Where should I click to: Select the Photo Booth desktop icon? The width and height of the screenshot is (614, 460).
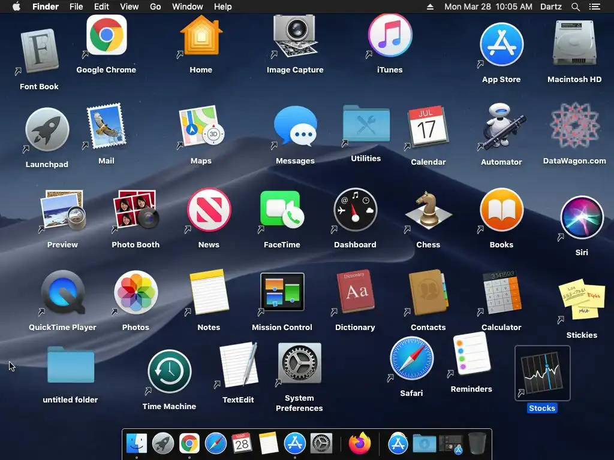pos(136,210)
